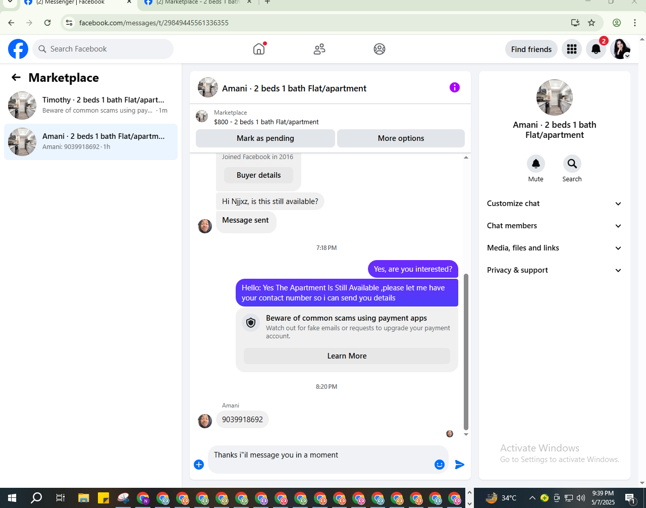The width and height of the screenshot is (646, 508).
Task: Click the chat scroll up arrow
Action: tap(466, 158)
